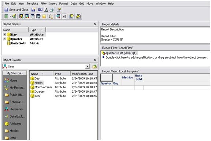
Task: Open Public Objects shortcut folder
Action: (x=14, y=95)
